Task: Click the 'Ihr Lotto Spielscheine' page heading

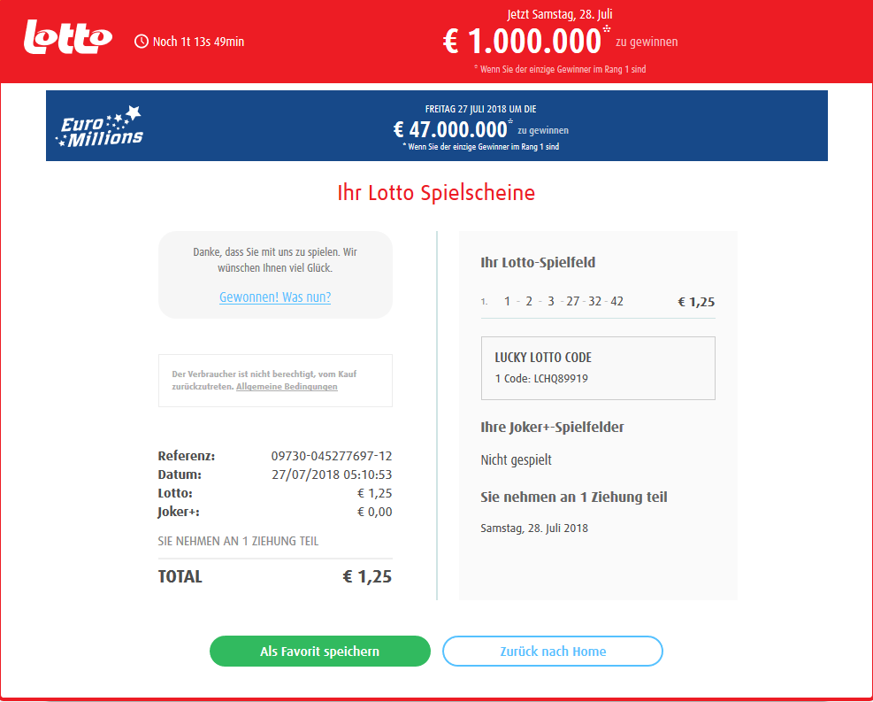Action: coord(437,193)
